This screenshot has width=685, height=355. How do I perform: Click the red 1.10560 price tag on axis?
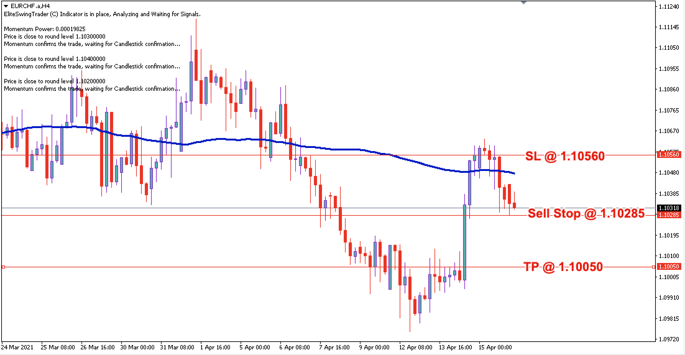pos(669,154)
